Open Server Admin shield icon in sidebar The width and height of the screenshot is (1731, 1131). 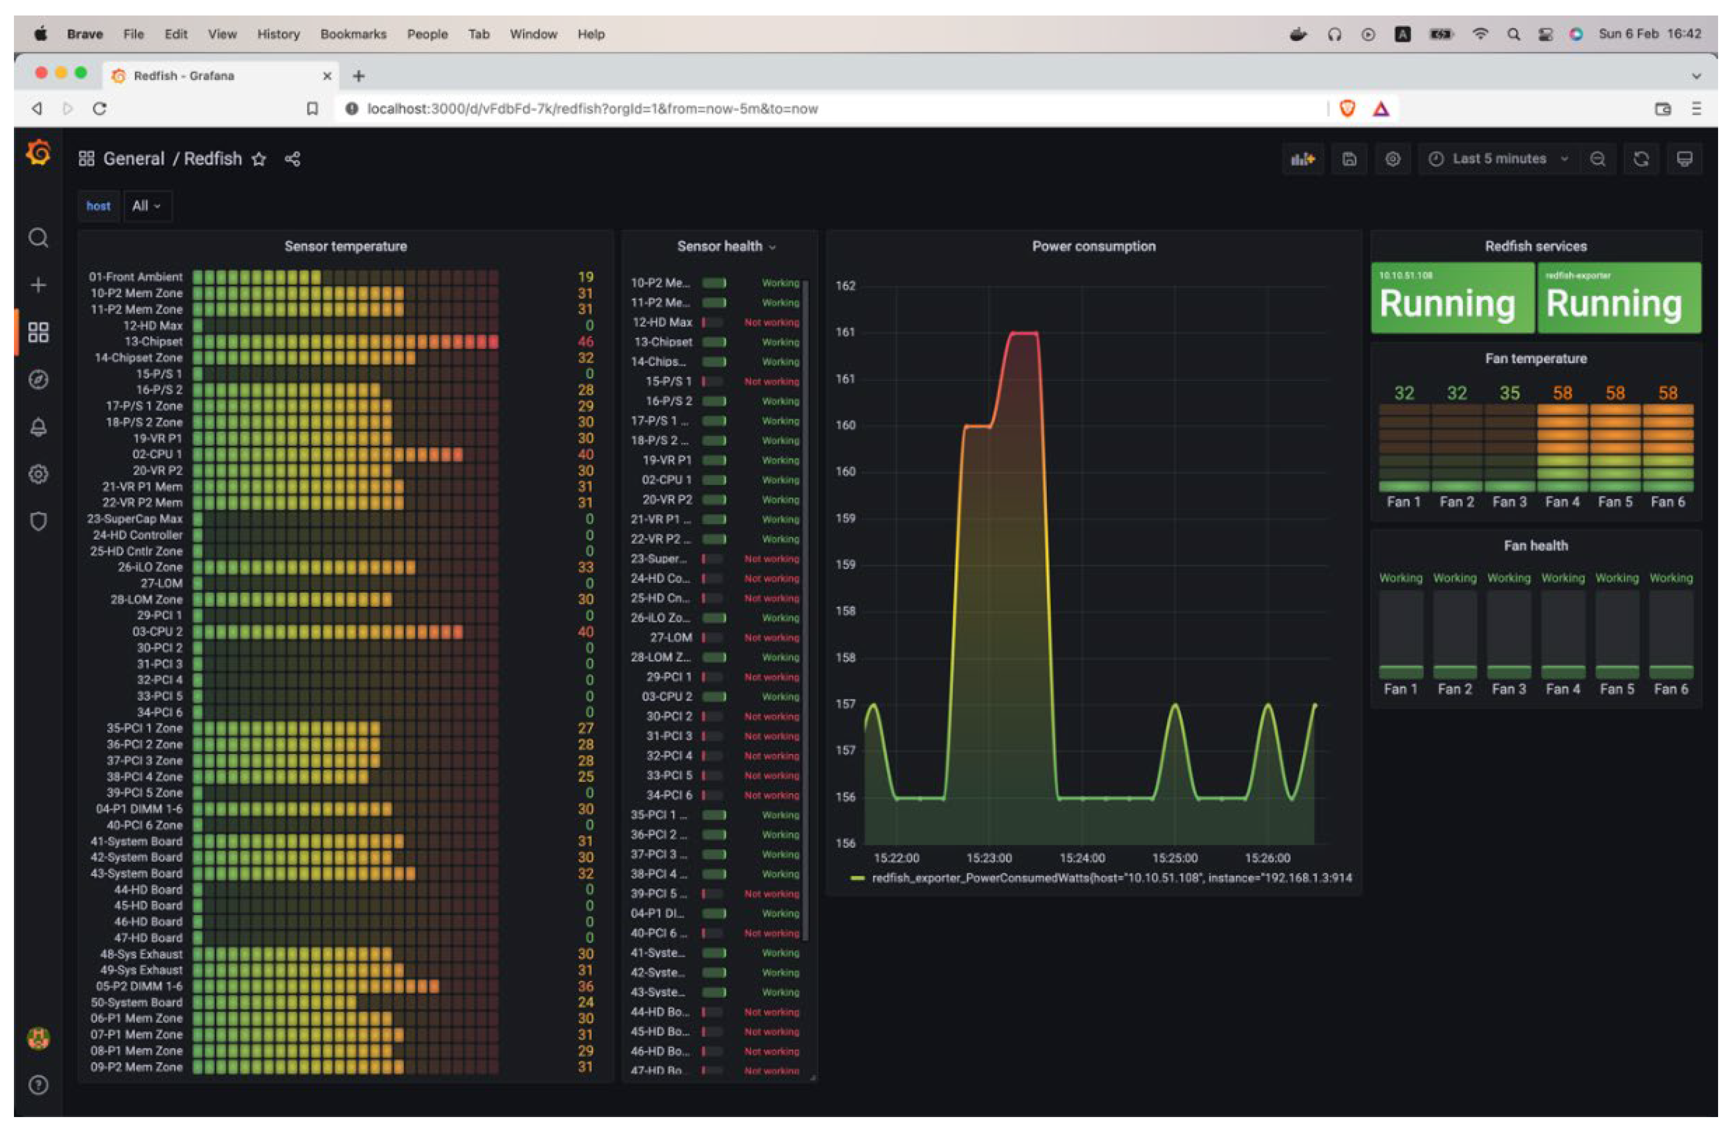tap(39, 521)
